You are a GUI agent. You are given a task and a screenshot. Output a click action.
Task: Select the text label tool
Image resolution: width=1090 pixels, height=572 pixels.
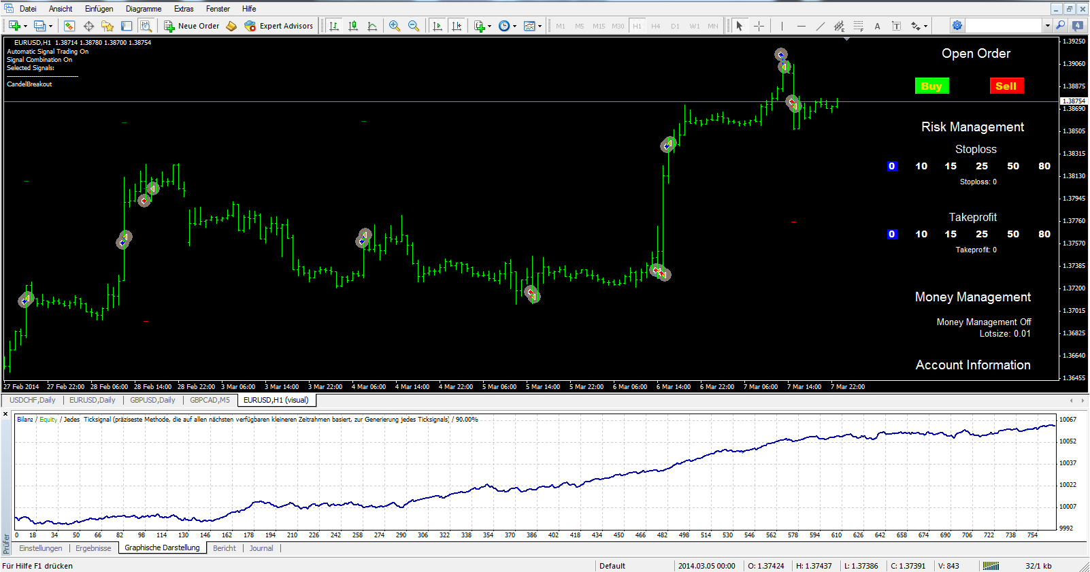pos(896,26)
